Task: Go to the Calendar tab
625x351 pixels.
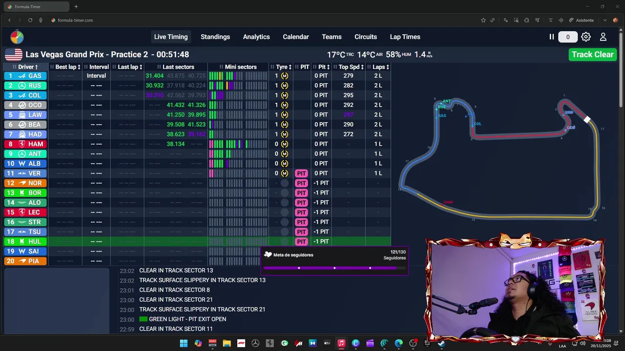Action: pyautogui.click(x=296, y=37)
